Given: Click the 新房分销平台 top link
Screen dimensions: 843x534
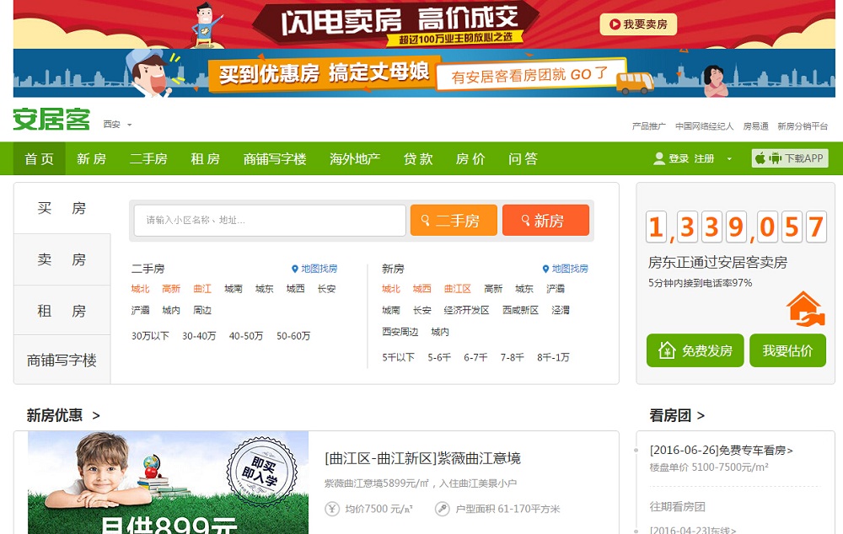Looking at the screenshot, I should pyautogui.click(x=803, y=126).
